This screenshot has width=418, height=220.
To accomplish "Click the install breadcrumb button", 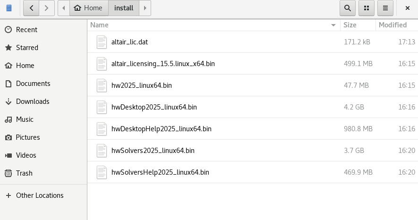I will [x=124, y=8].
